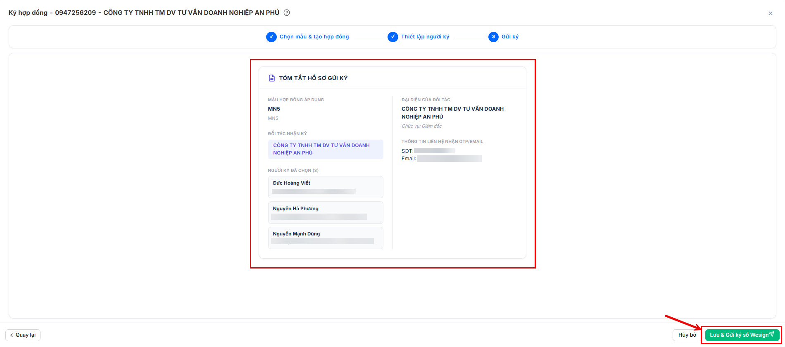Click Lưu & Gửi ký số Wesign button
Image resolution: width=785 pixels, height=347 pixels.
(x=742, y=335)
